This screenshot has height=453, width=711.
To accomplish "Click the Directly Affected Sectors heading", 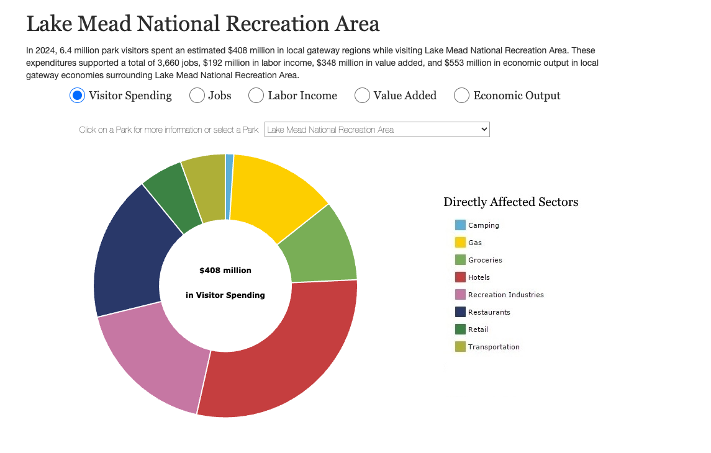I will 511,202.
